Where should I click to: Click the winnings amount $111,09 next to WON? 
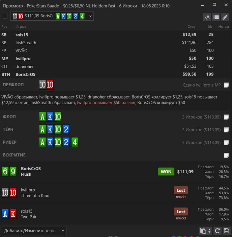[x=185, y=172]
